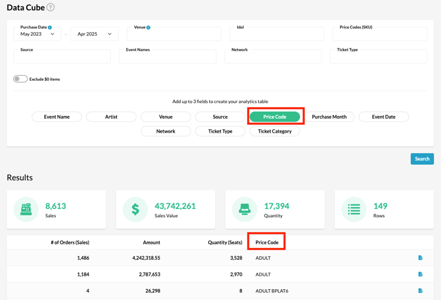This screenshot has width=441, height=300.
Task: Click the Price Codes (SKU) filter field
Action: tap(380, 34)
